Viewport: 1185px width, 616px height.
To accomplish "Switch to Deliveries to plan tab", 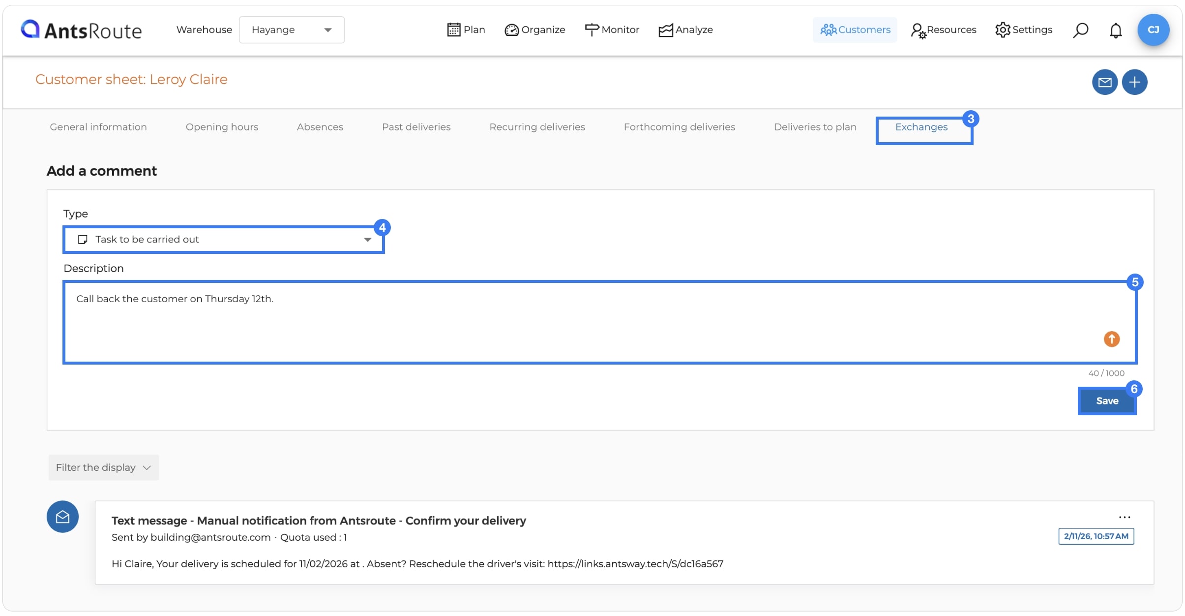I will pyautogui.click(x=815, y=127).
